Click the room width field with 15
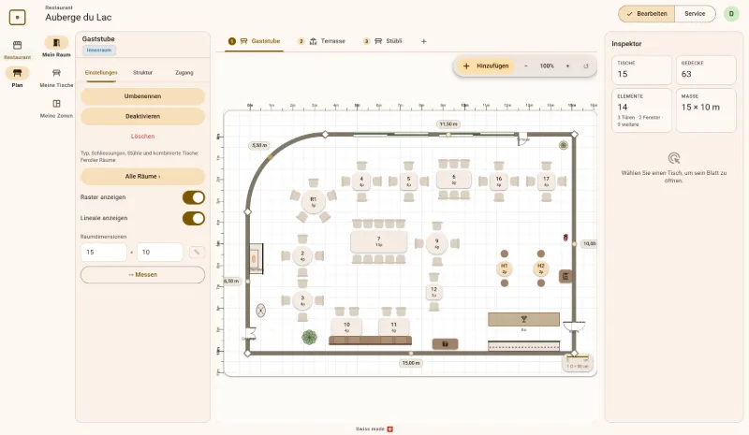 coord(104,253)
